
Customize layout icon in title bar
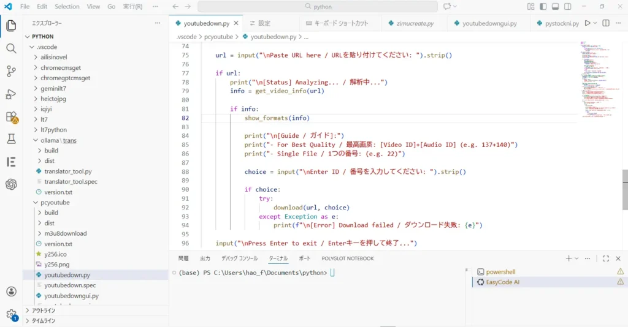[x=530, y=6]
